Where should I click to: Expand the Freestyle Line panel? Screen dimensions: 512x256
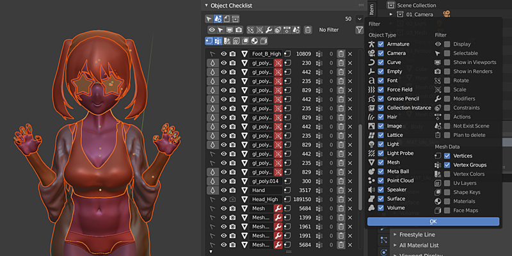click(395, 234)
